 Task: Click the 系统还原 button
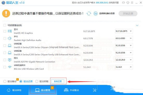pyautogui.click(x=58, y=81)
